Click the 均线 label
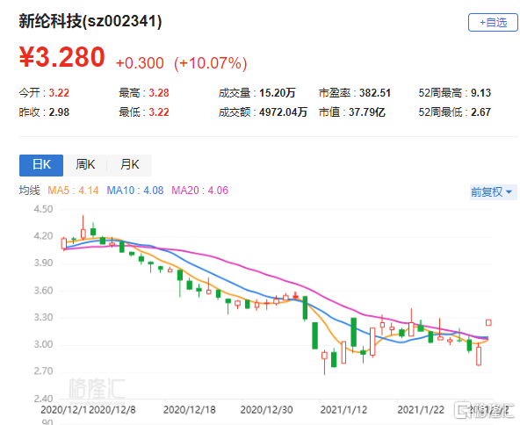Screen dimensions: 520x425 click(29, 191)
